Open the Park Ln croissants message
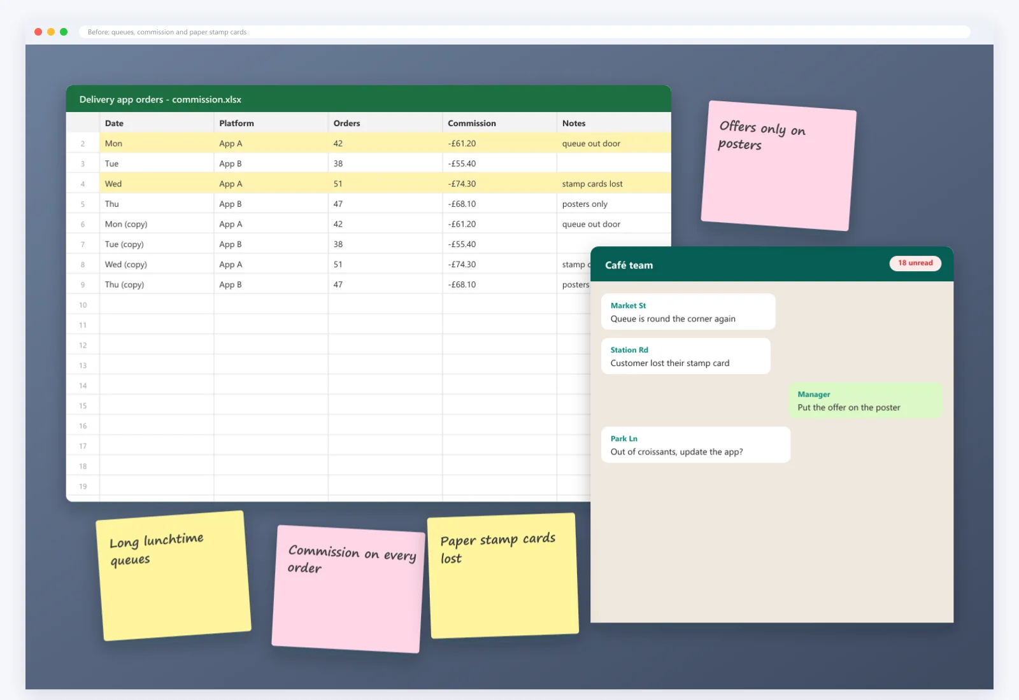Viewport: 1019px width, 700px height. point(695,445)
